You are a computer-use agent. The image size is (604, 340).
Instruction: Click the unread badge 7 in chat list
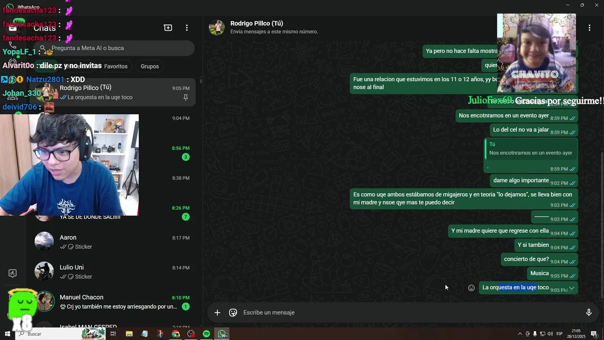(185, 217)
